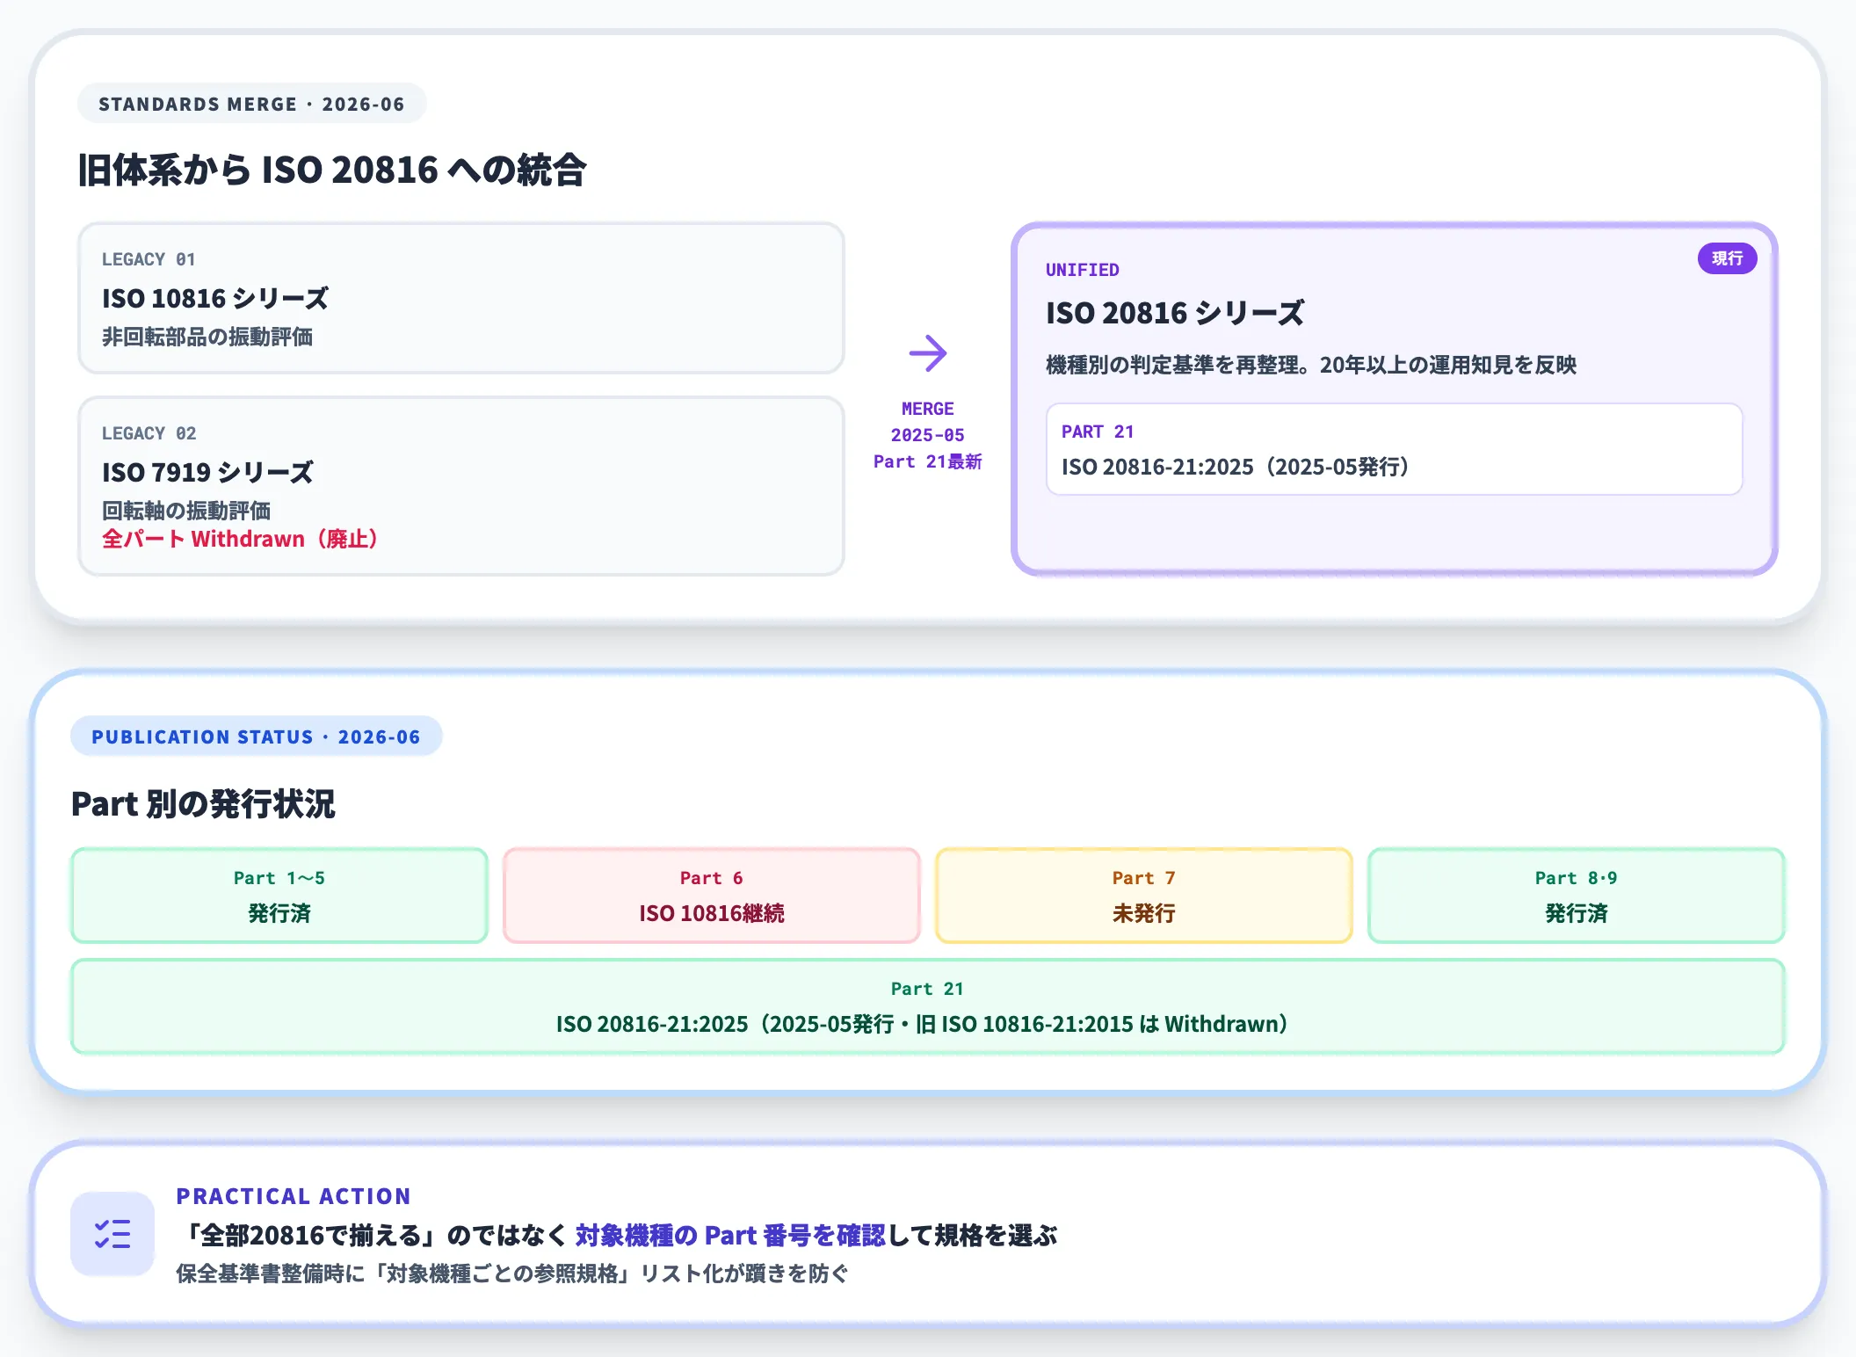Click the Part 21最新 label under arrow

928,461
